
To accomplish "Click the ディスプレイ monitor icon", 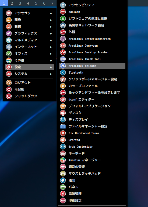I will [x=63, y=120].
